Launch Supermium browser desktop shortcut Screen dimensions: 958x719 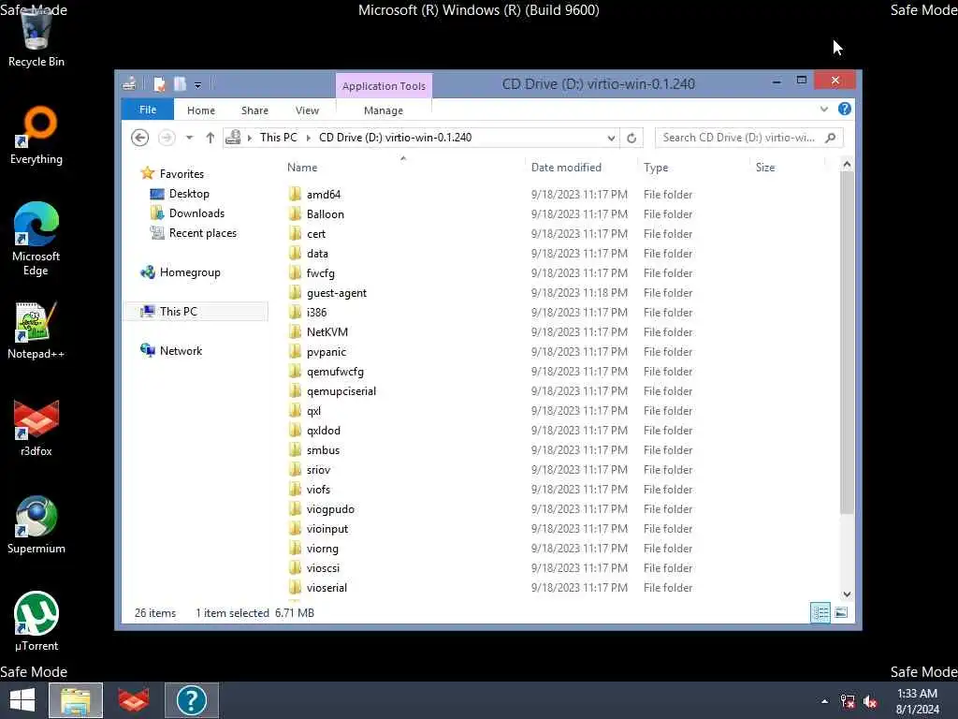tap(36, 524)
